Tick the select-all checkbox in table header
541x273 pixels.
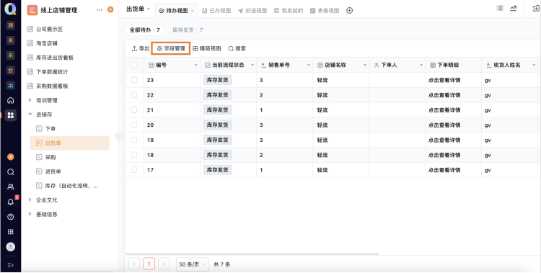134,65
